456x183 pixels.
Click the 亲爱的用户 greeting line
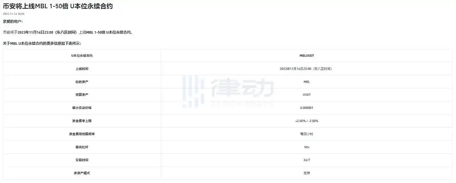(x=13, y=22)
